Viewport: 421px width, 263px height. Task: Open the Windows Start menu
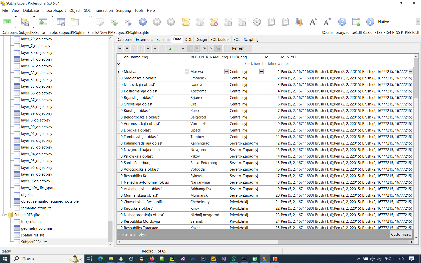[x=5, y=259]
